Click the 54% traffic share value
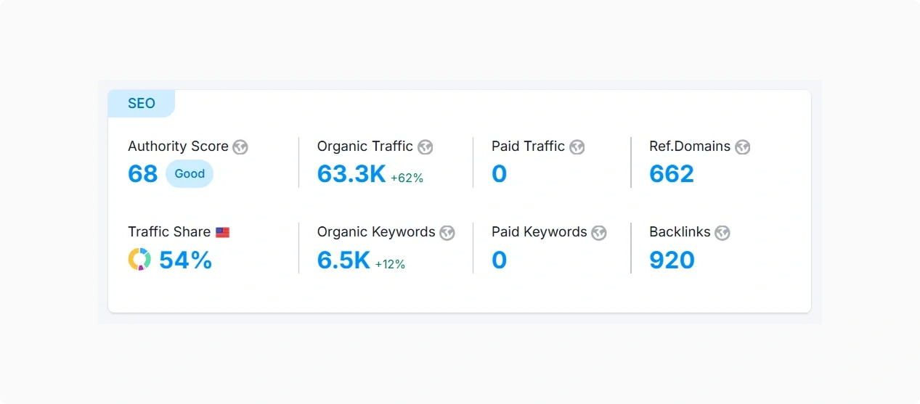This screenshot has width=920, height=404. (186, 260)
